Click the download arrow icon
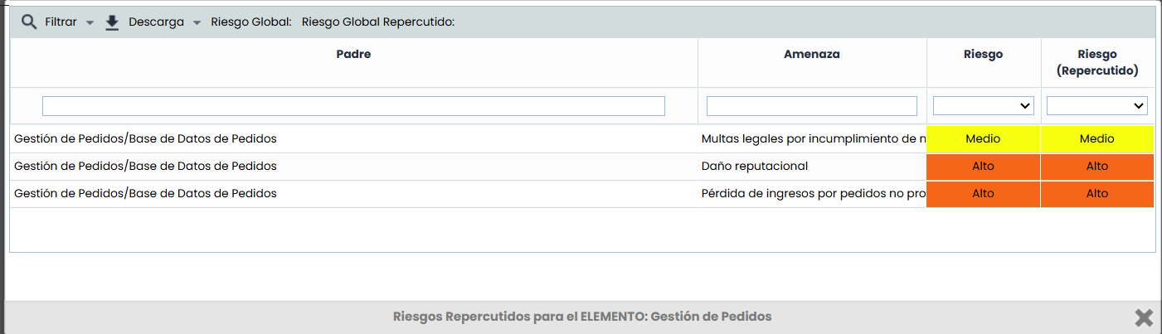The height and width of the screenshot is (334, 1162). point(113,22)
